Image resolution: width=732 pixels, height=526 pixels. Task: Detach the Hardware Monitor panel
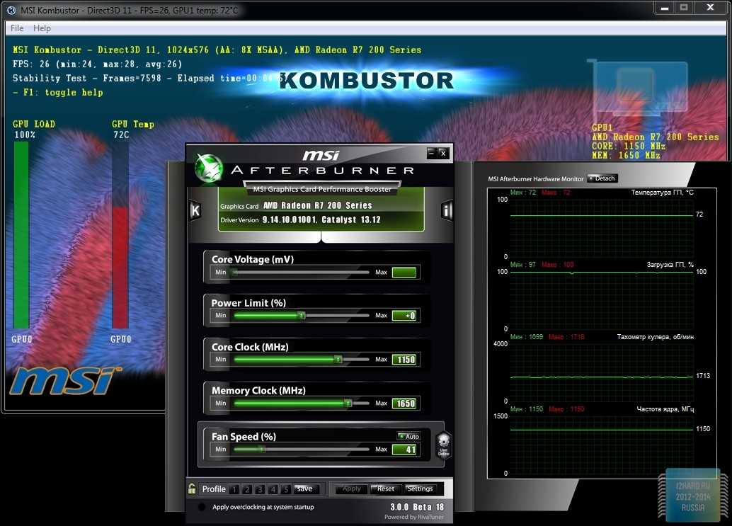point(602,178)
